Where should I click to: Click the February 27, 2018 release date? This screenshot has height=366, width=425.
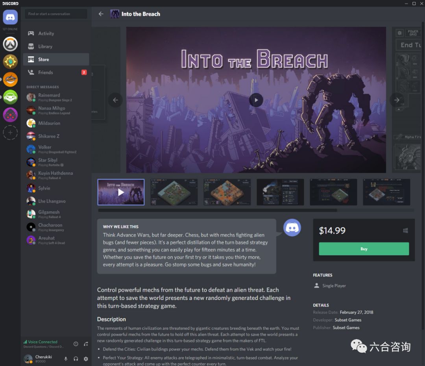tap(357, 312)
